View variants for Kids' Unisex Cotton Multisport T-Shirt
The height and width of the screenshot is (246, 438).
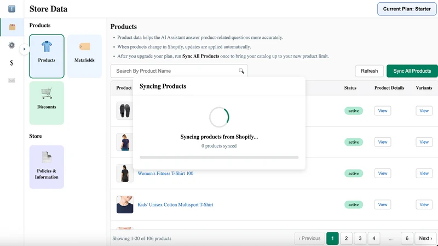[424, 204]
